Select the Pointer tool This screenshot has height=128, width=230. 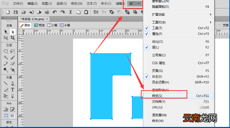coord(6,32)
